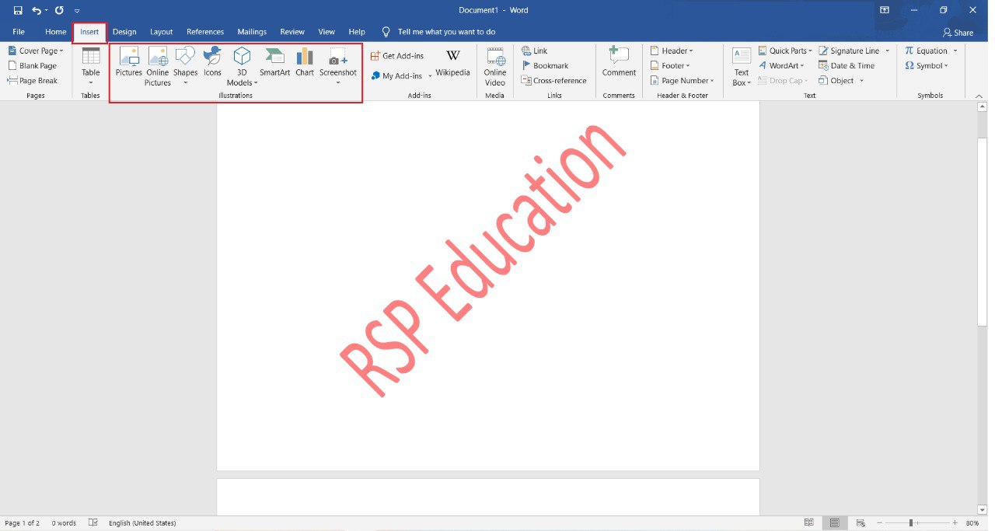This screenshot has width=995, height=531.
Task: Add a Bookmark
Action: (545, 66)
